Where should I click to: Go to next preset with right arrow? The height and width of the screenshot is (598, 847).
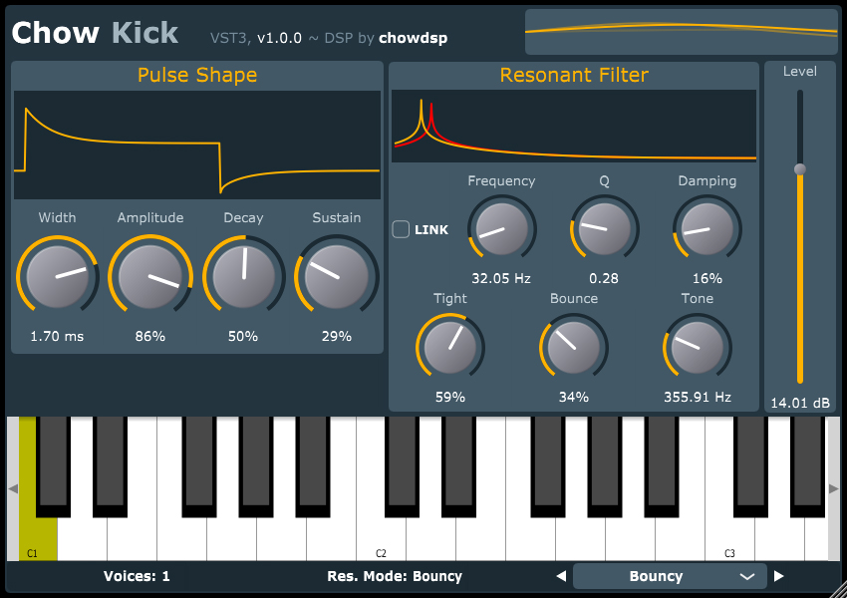[779, 576]
